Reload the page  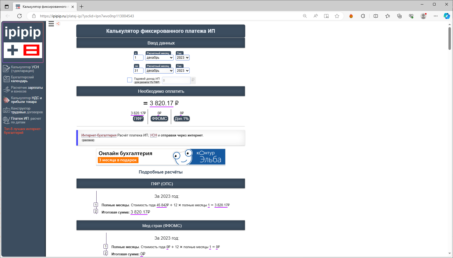click(x=19, y=16)
